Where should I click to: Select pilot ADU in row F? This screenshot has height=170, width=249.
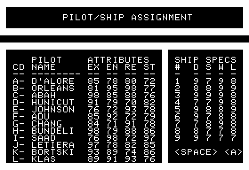pos(40,116)
